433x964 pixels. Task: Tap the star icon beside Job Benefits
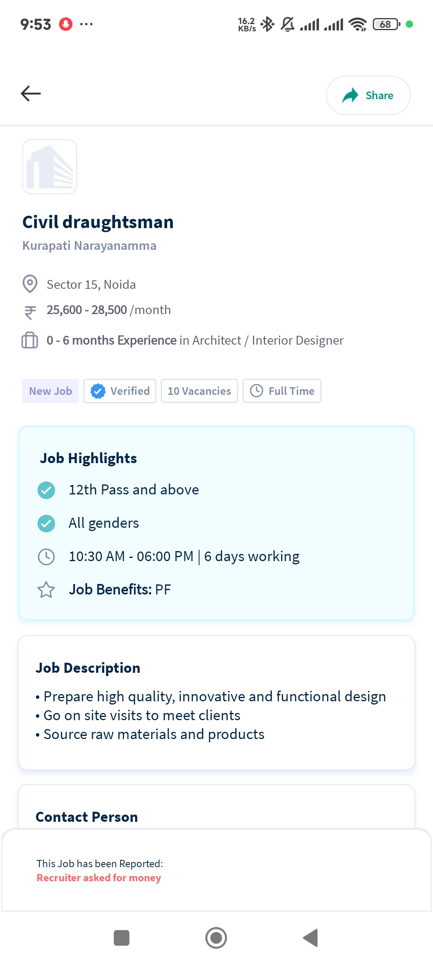click(x=46, y=590)
